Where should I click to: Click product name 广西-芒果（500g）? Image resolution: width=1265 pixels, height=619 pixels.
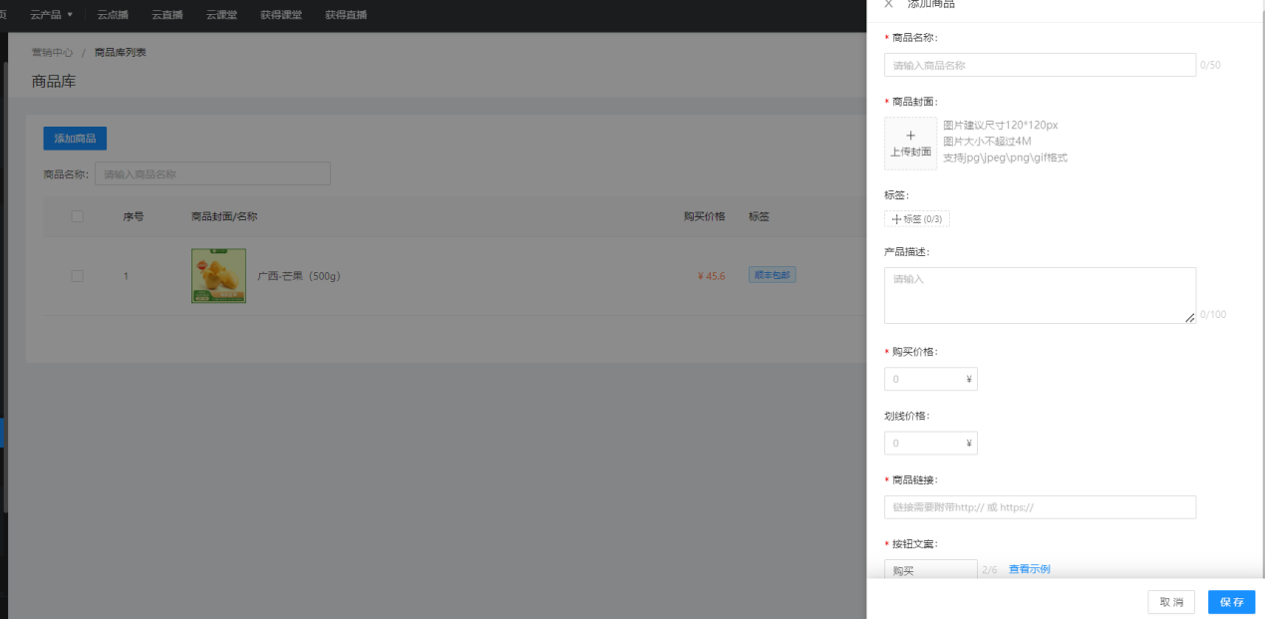pos(299,276)
